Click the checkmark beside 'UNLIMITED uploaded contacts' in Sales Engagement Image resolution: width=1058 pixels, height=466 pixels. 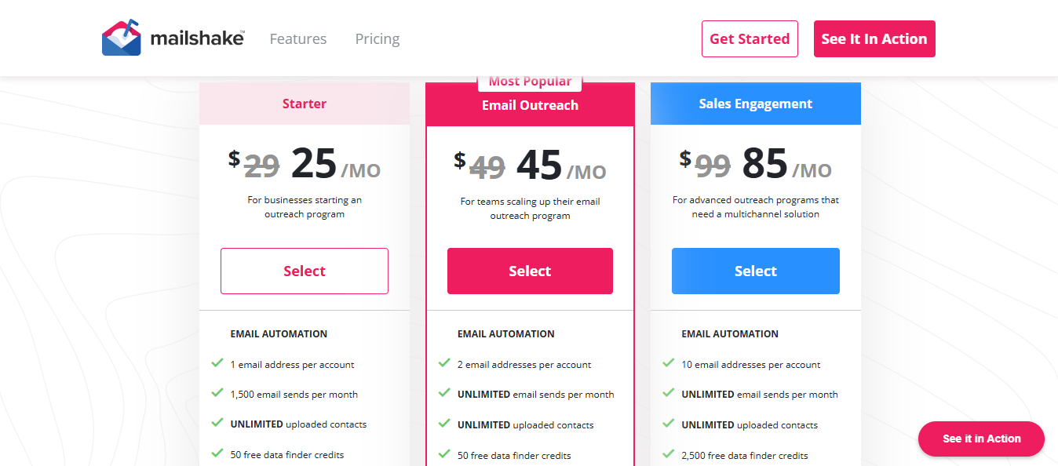[668, 424]
